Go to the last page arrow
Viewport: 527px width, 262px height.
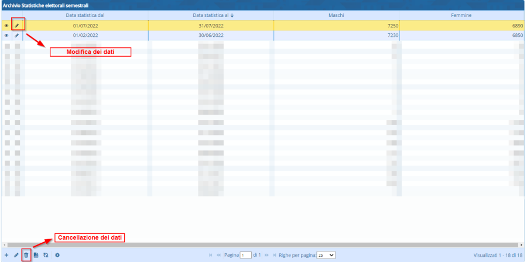[x=274, y=256]
